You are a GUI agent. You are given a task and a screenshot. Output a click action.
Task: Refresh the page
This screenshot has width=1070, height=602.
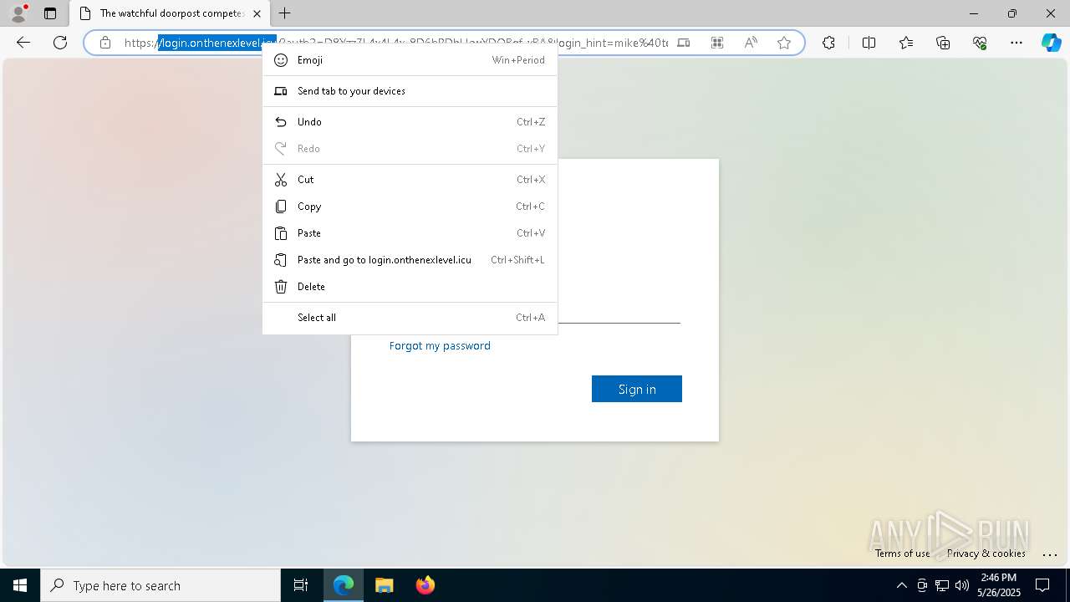click(x=60, y=43)
